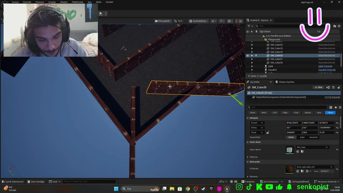Image resolution: width=343 pixels, height=193 pixels.
Task: Open SM_Cube static mesh dropdown
Action: (x=312, y=147)
